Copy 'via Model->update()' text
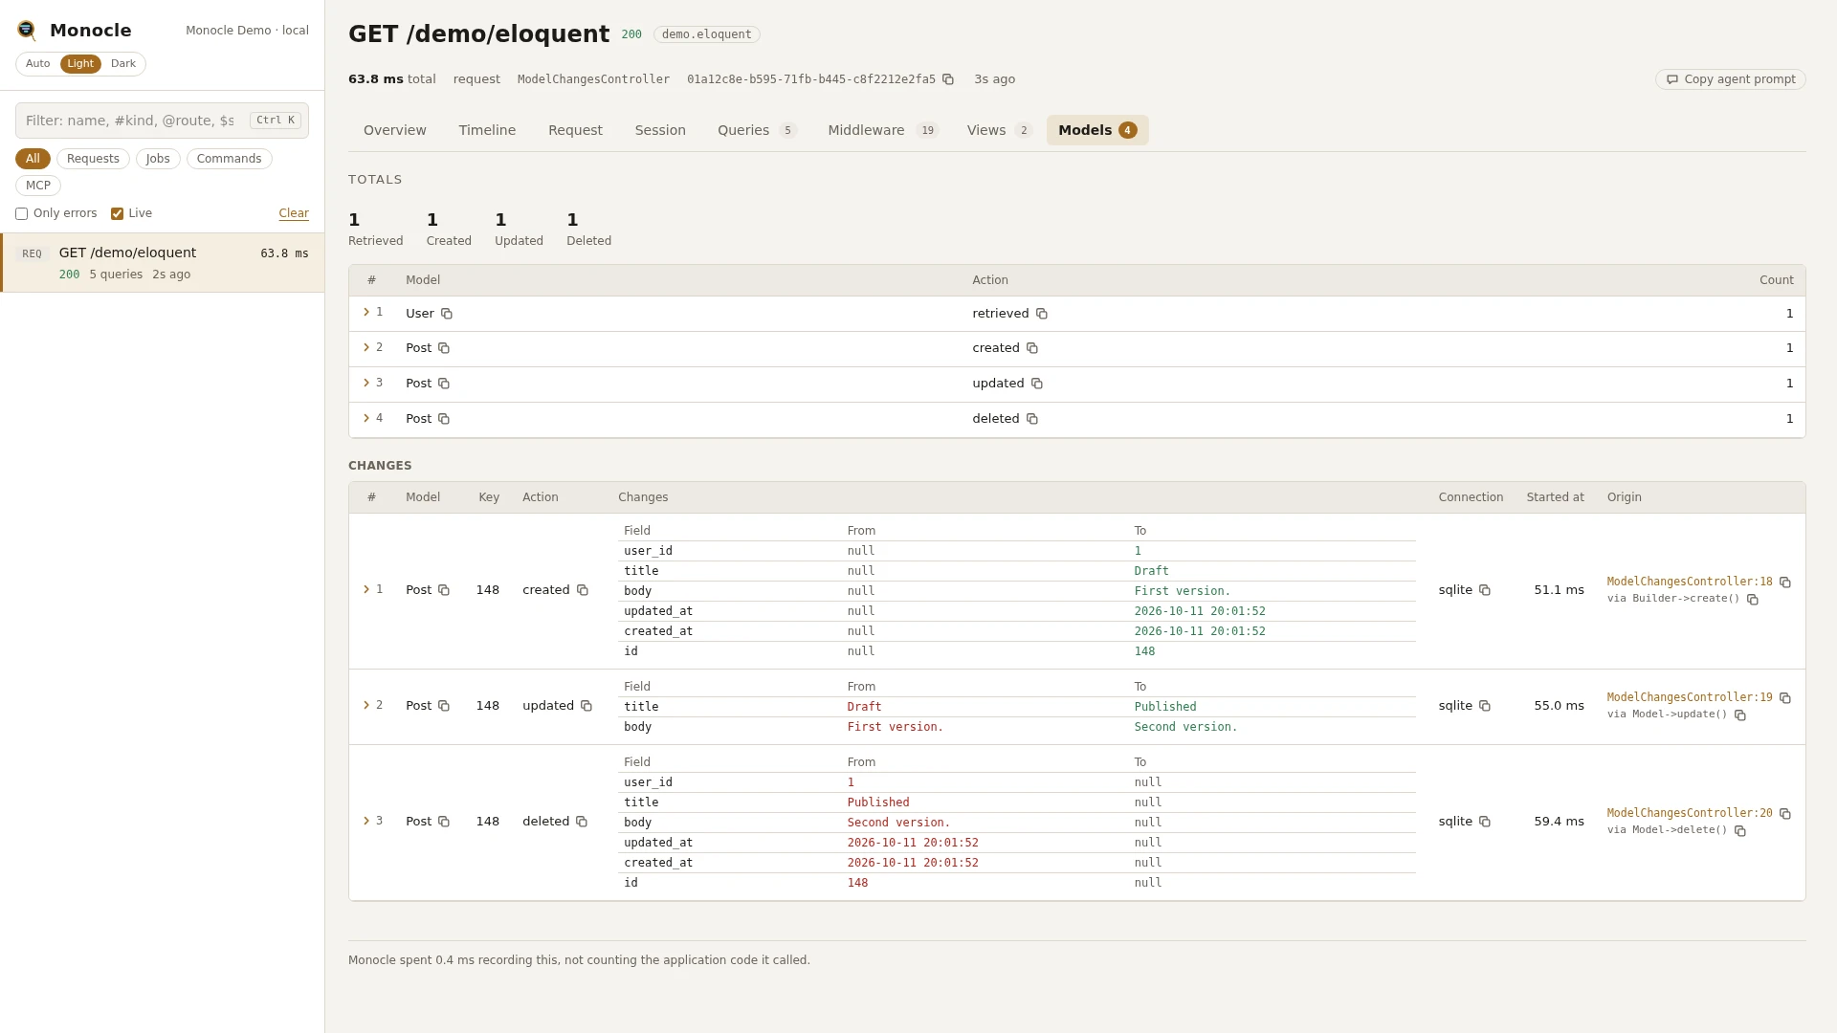Viewport: 1837px width, 1033px height. (1740, 715)
